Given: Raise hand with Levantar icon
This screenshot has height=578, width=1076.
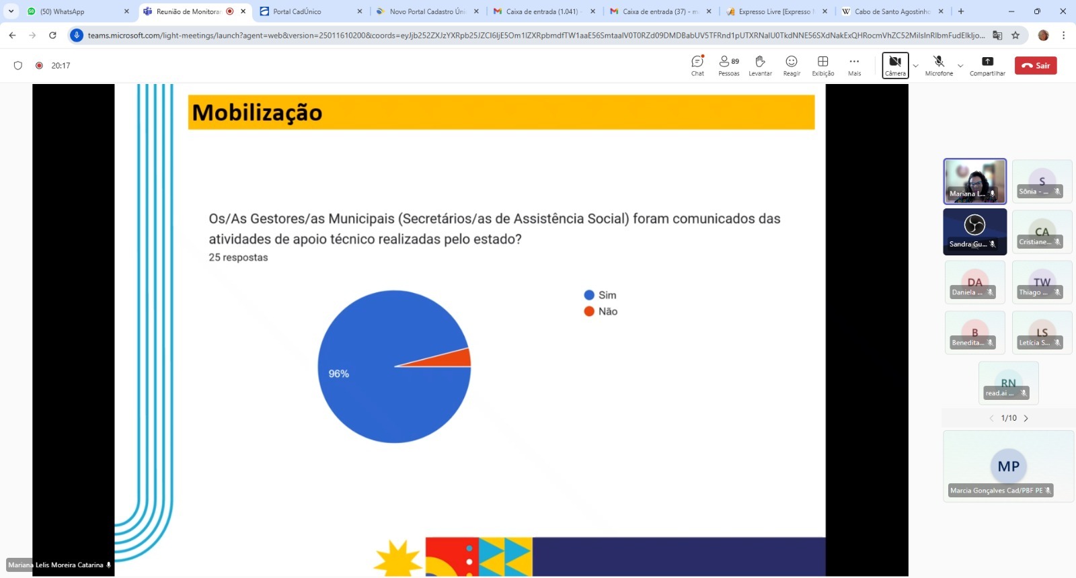Looking at the screenshot, I should 760,65.
